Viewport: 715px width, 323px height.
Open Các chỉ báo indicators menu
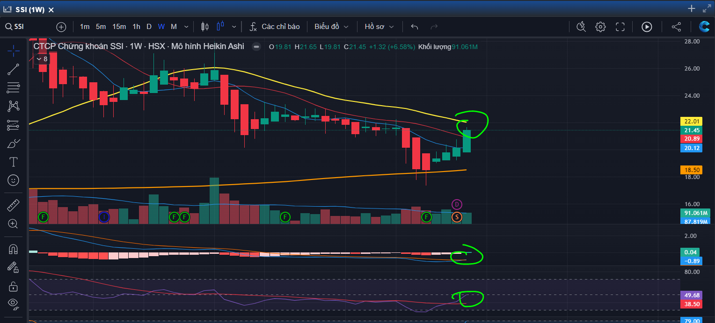coord(275,27)
